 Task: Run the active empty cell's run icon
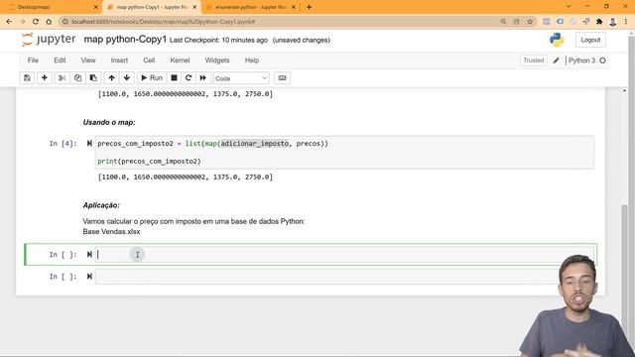(89, 255)
